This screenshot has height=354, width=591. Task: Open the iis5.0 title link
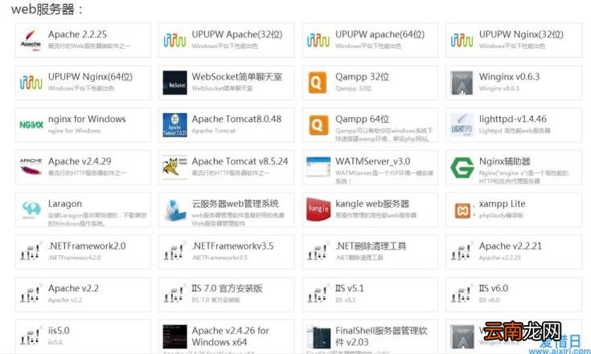coord(59,331)
